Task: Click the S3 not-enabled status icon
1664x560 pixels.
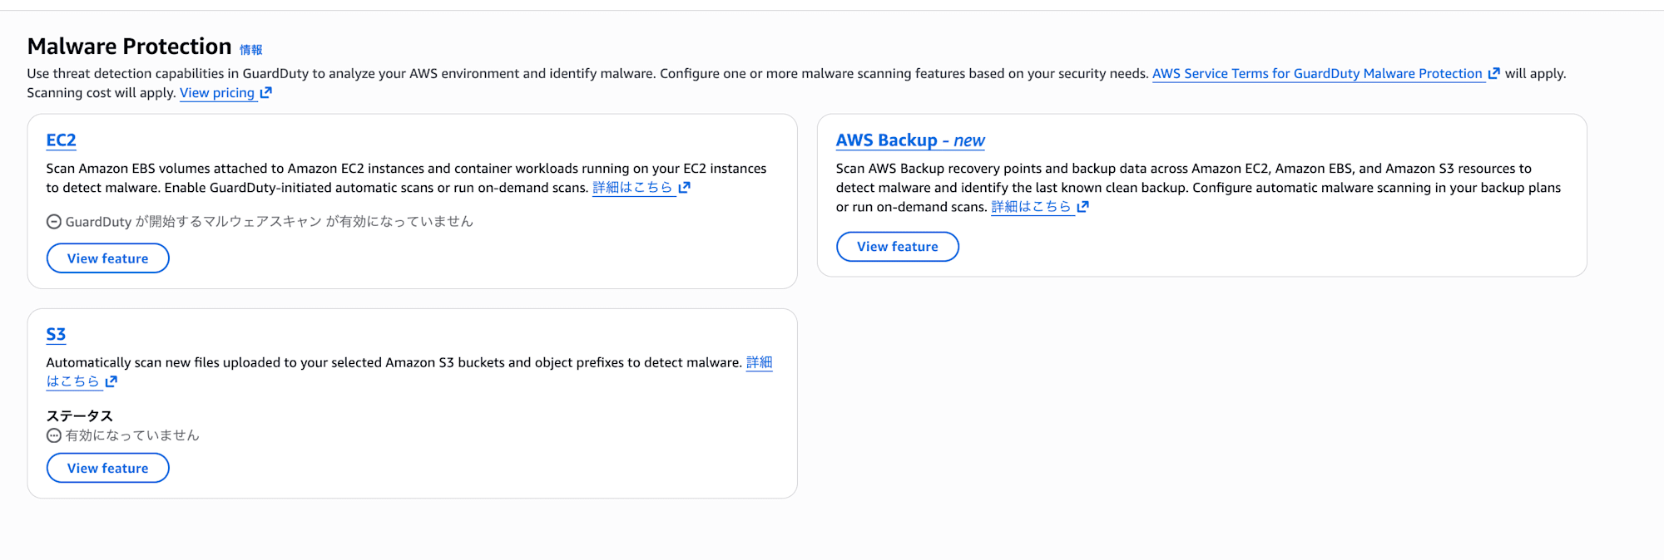Action: click(54, 435)
